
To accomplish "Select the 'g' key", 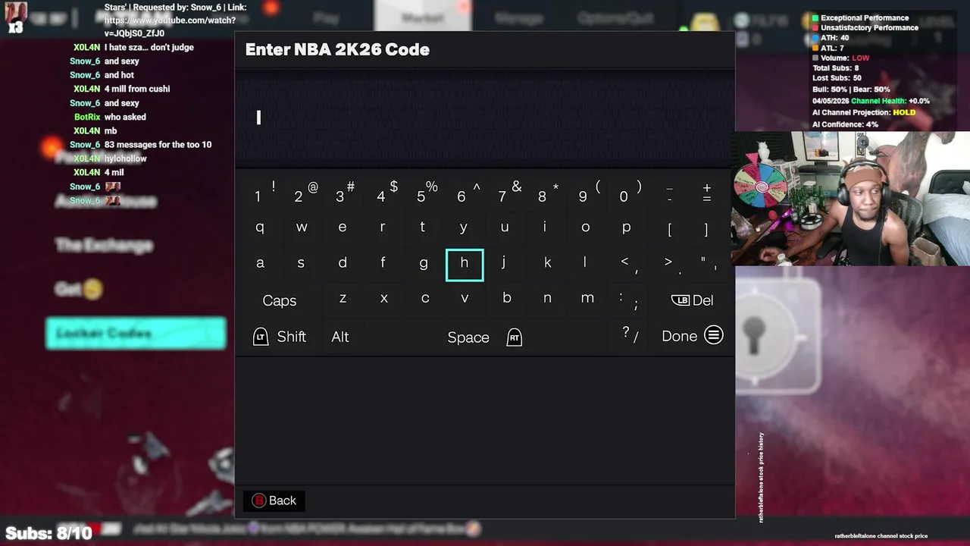I will coord(424,263).
